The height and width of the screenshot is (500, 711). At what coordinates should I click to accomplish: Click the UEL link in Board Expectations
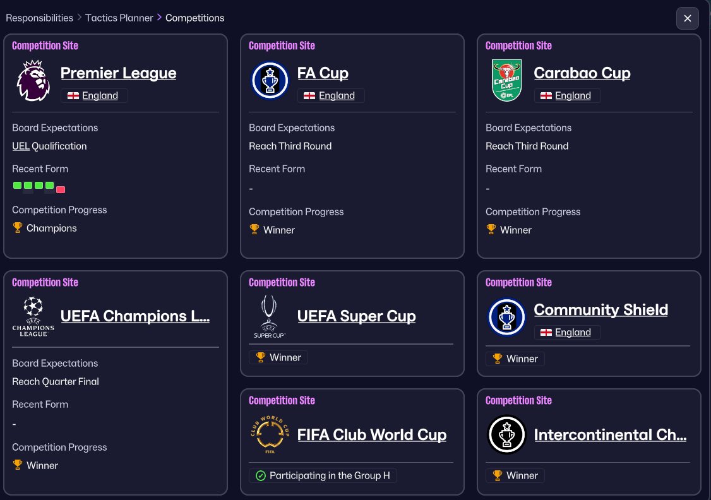click(21, 146)
